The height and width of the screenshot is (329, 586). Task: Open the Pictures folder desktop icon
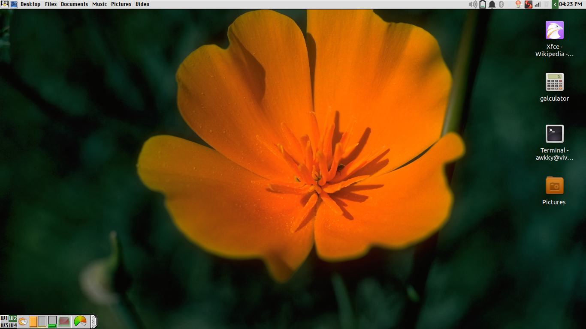click(554, 185)
